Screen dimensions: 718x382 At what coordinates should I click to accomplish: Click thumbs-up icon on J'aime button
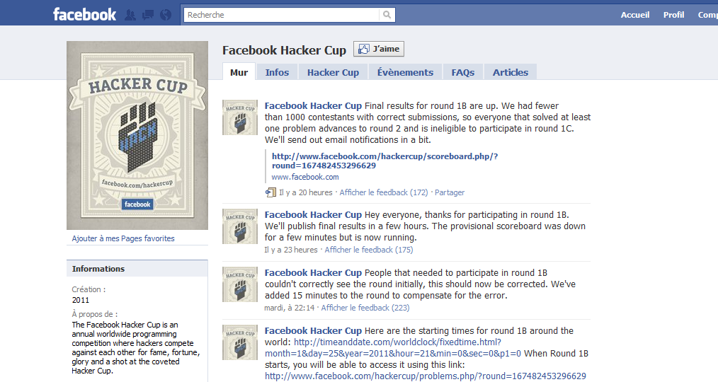tap(363, 49)
